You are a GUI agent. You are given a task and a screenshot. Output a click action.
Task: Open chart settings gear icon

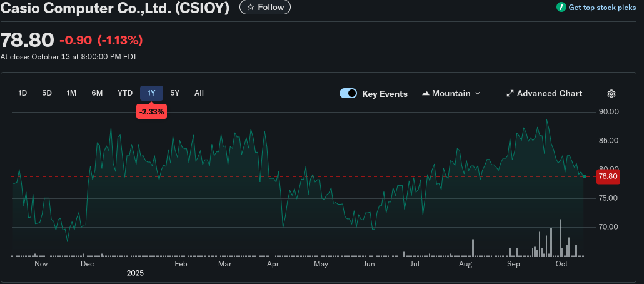611,94
